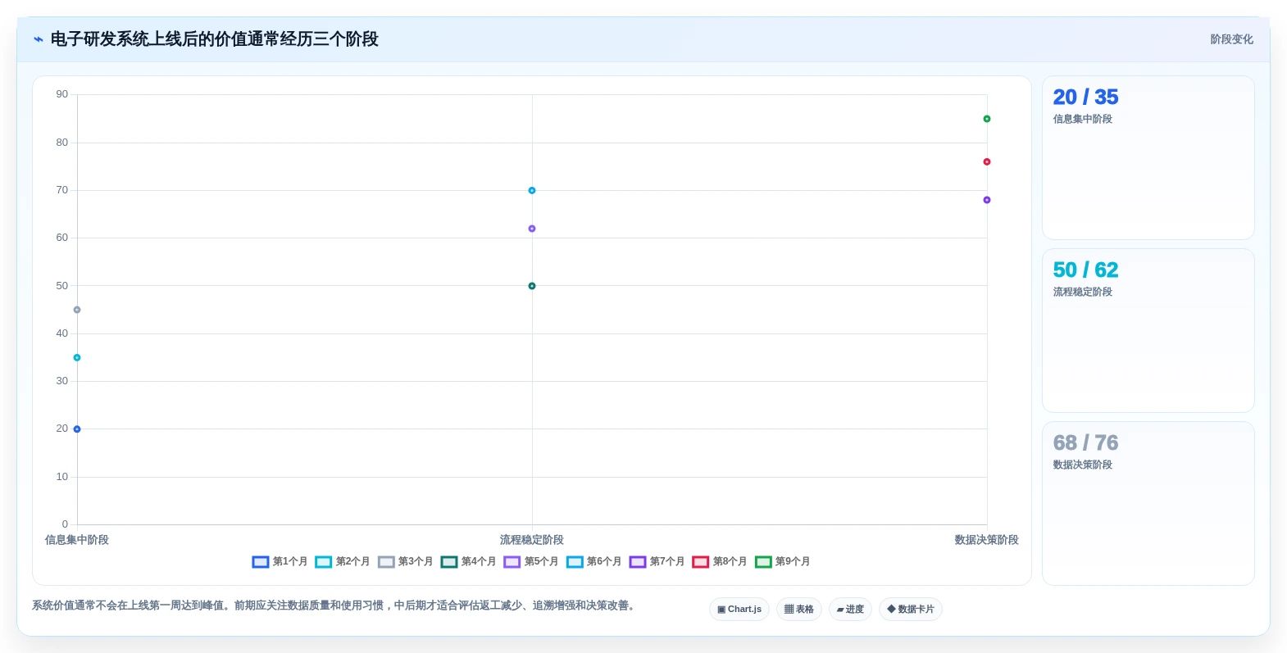Toggle 第7个月 legend series

click(657, 561)
